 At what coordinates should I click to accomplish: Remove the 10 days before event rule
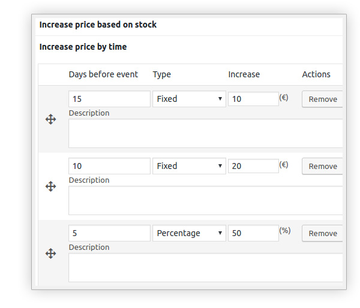[322, 167]
